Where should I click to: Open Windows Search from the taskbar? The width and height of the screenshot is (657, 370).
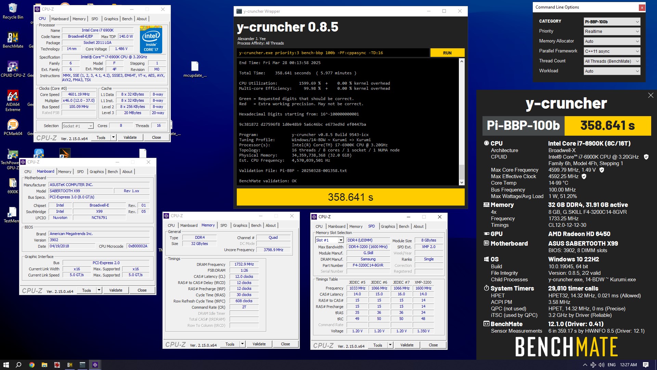click(19, 365)
